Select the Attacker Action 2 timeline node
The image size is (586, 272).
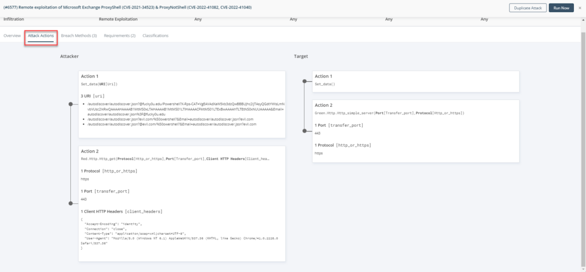70,203
